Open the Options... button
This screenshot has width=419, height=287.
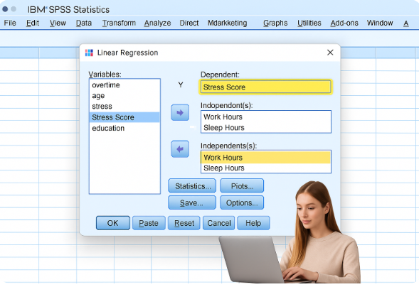[242, 202]
